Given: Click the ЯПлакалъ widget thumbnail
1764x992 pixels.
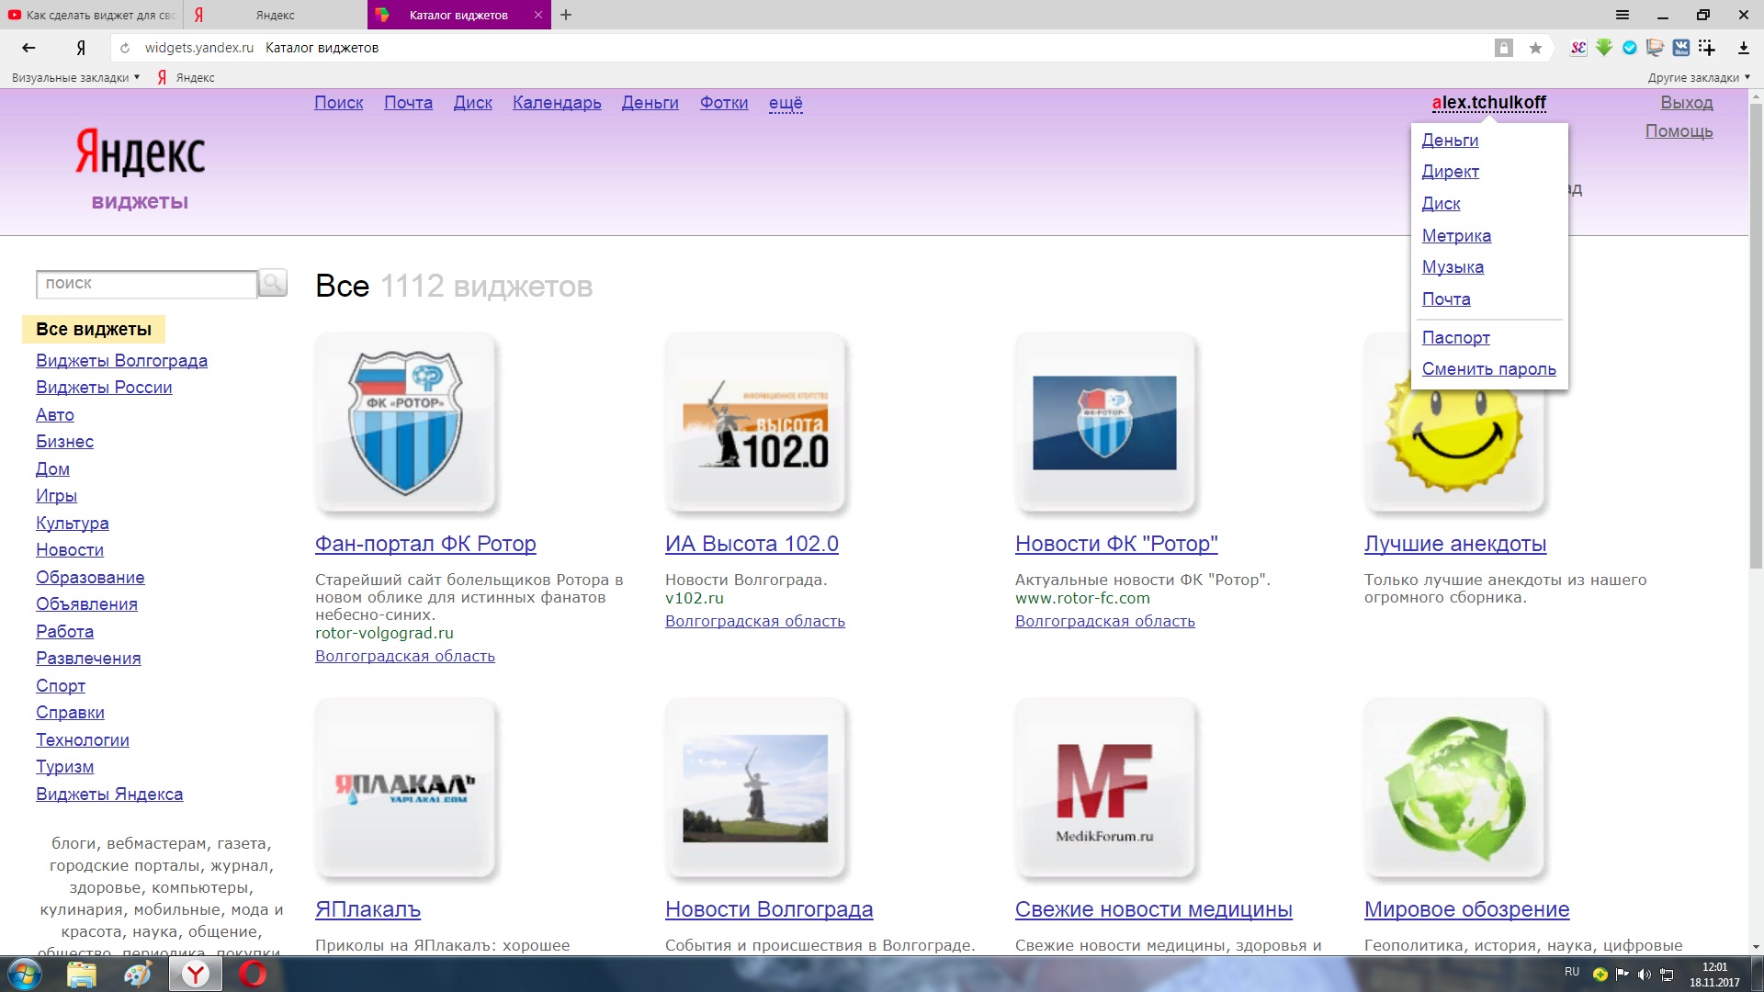Looking at the screenshot, I should click(405, 788).
